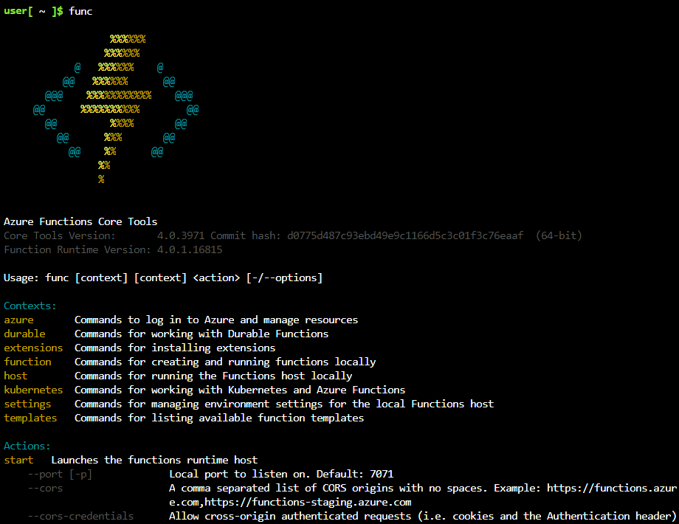The image size is (679, 524).
Task: Click the 'host' context name
Action: click(15, 376)
